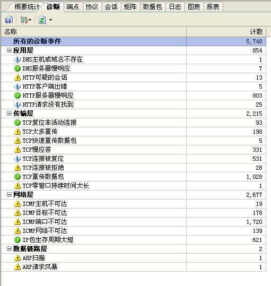Image resolution: width=271 pixels, height=286 pixels.
Task: Select the TCP零窗口持续时间太长 event text
Action: point(56,186)
